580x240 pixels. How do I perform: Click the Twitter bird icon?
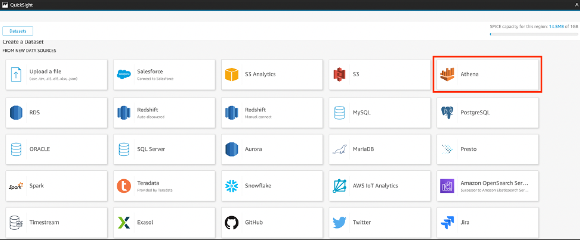point(339,223)
